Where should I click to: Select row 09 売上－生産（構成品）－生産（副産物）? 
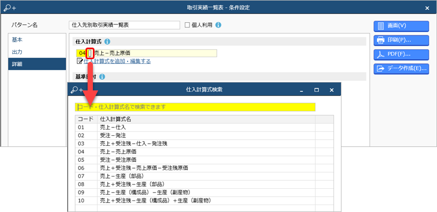point(204,192)
